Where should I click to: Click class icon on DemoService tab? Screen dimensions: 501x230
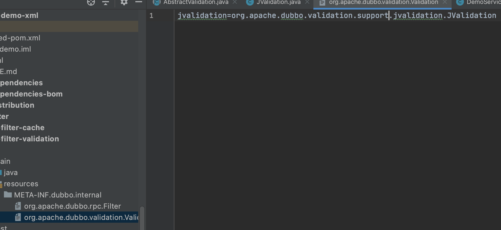tap(460, 2)
